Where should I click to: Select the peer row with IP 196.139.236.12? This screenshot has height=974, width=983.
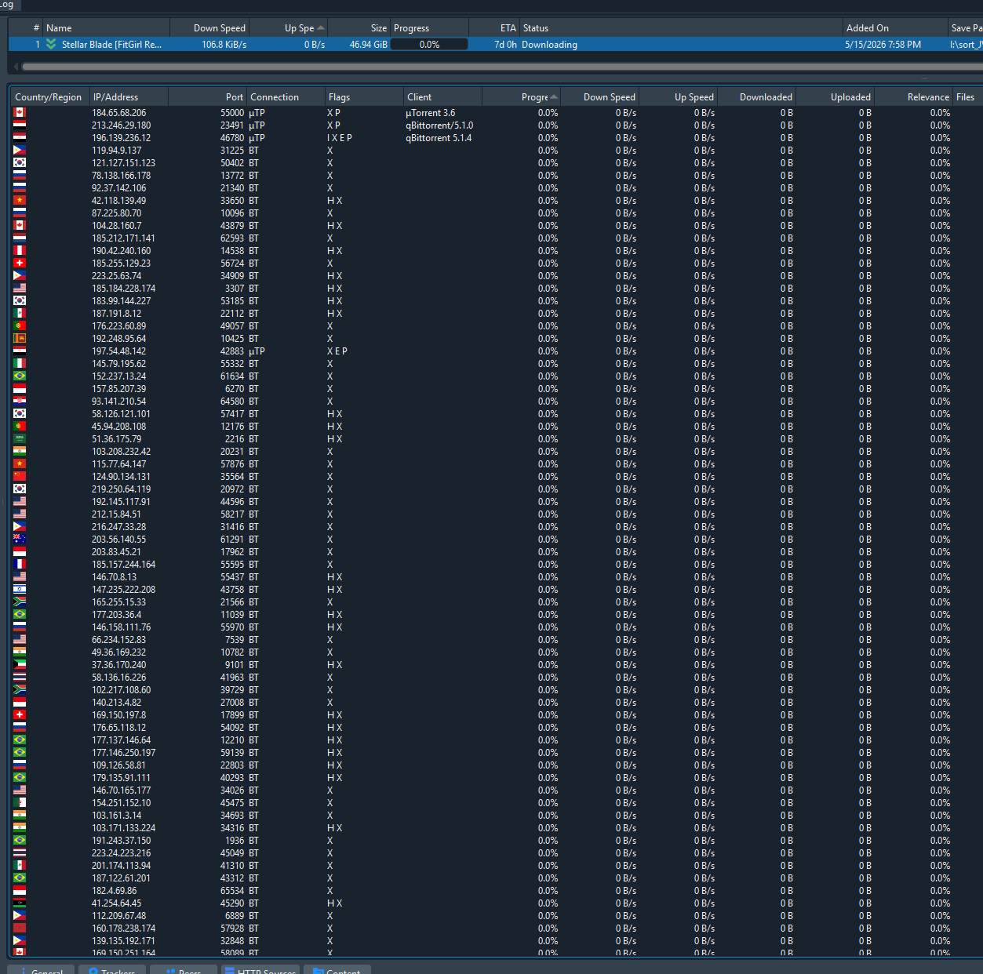(494, 138)
